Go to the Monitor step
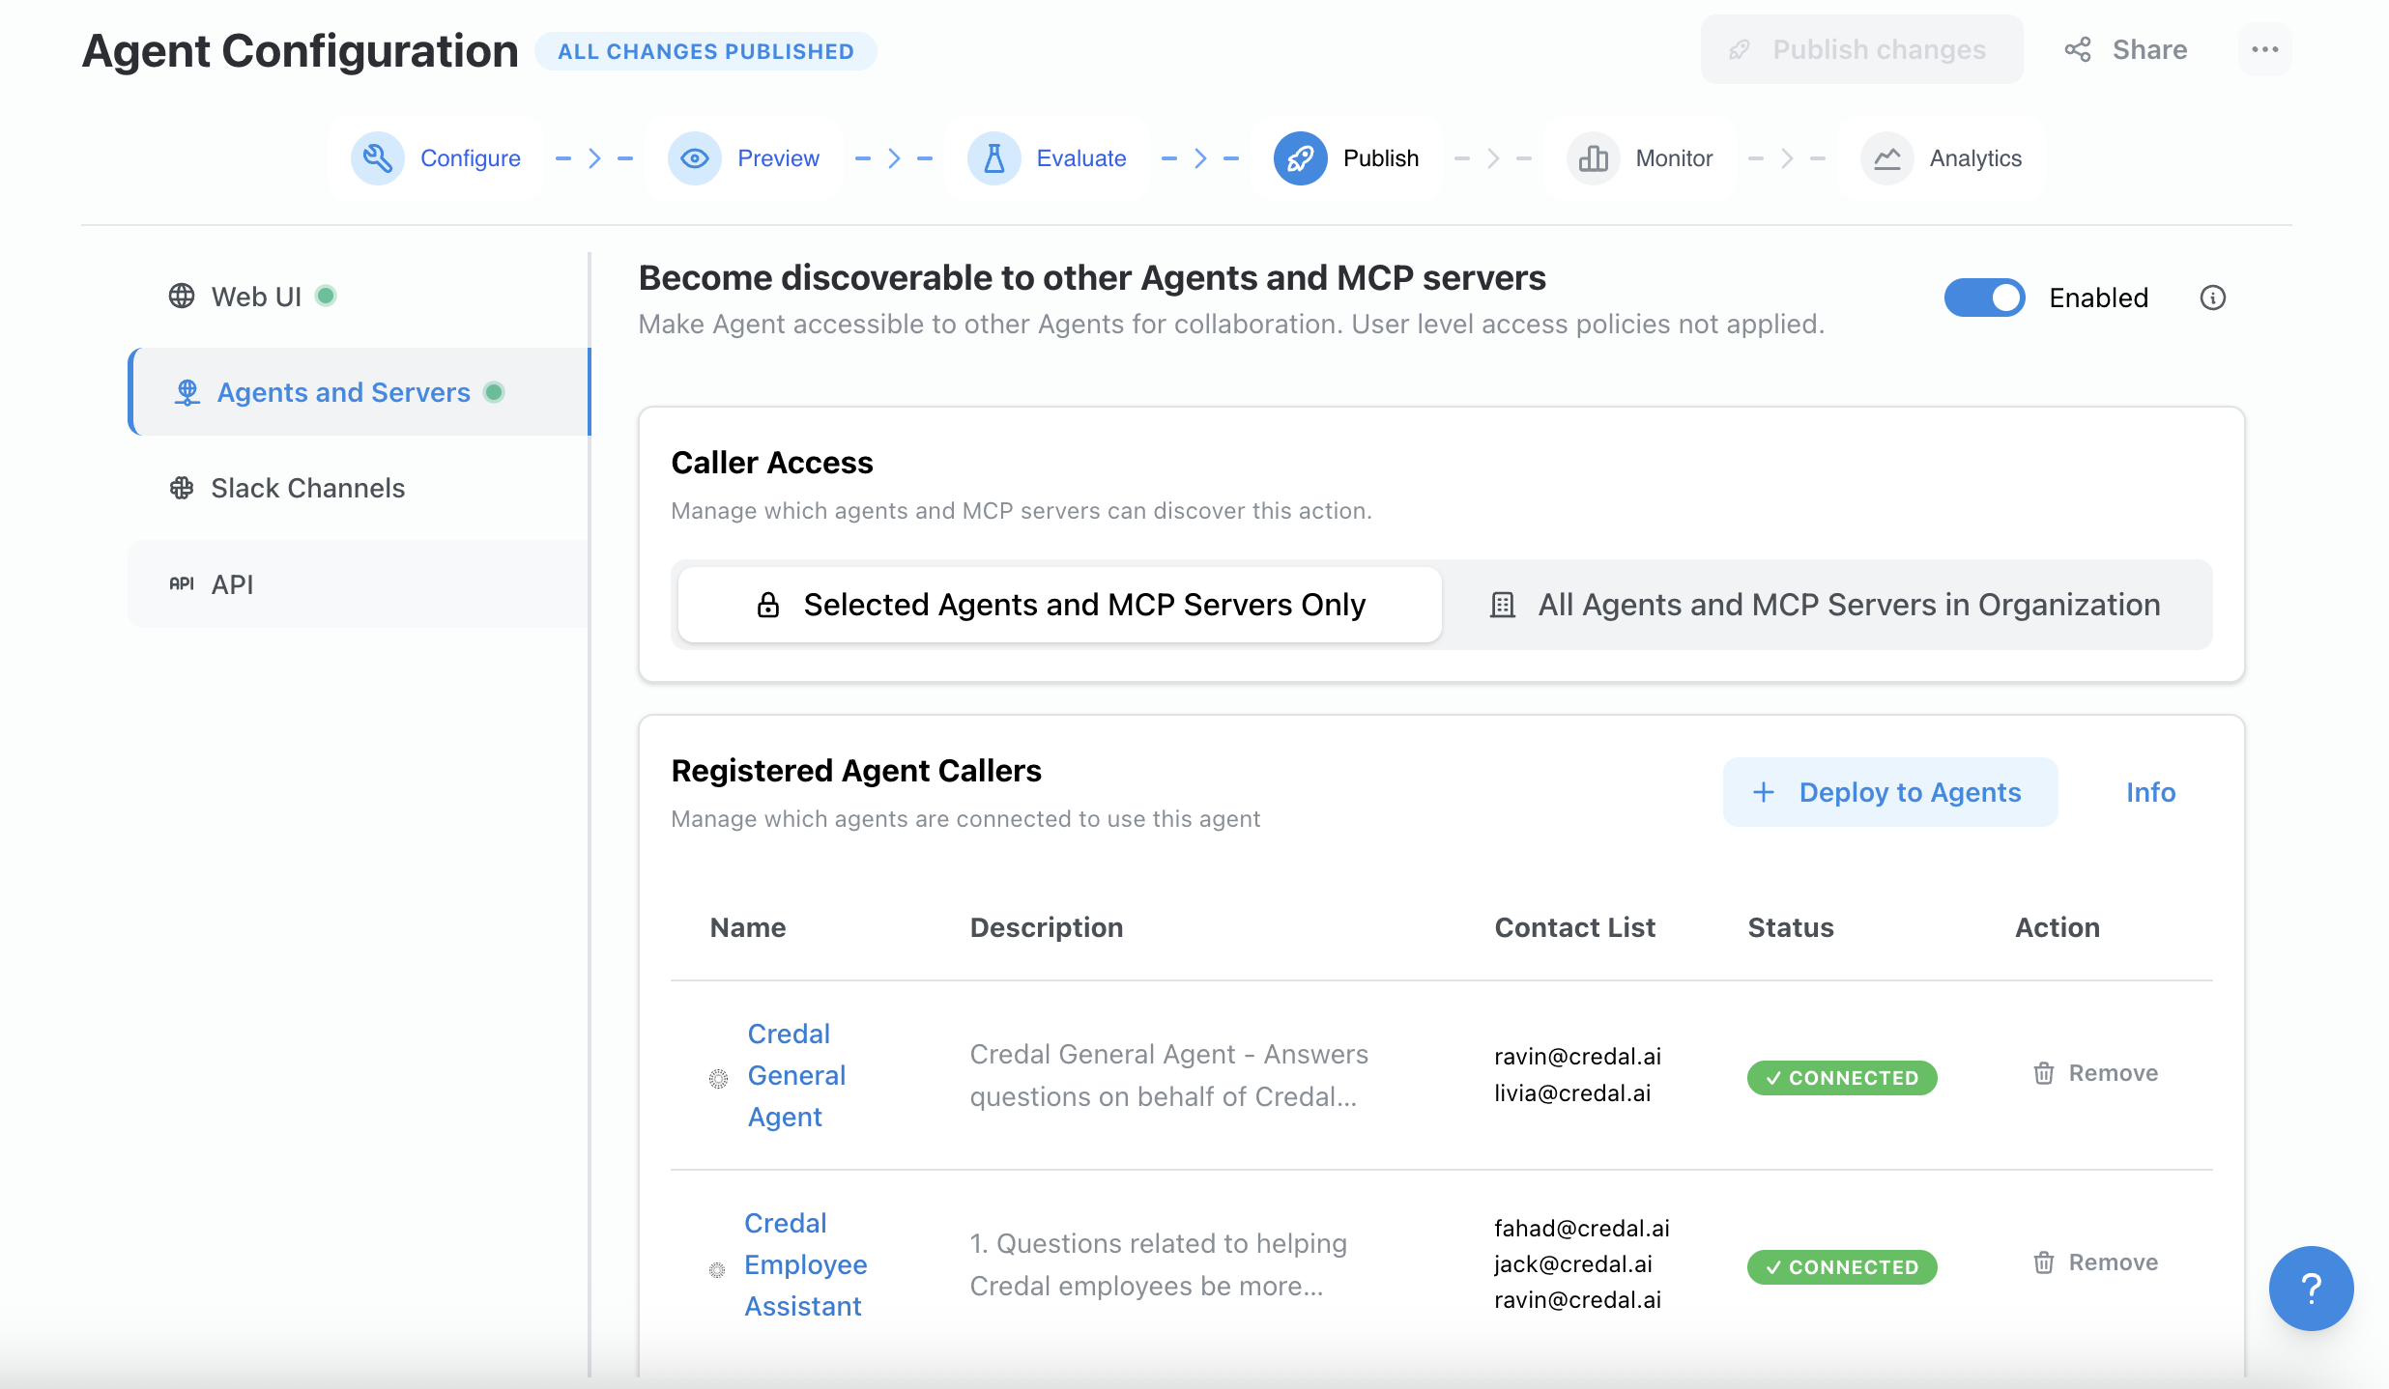The width and height of the screenshot is (2389, 1389). pyautogui.click(x=1641, y=158)
